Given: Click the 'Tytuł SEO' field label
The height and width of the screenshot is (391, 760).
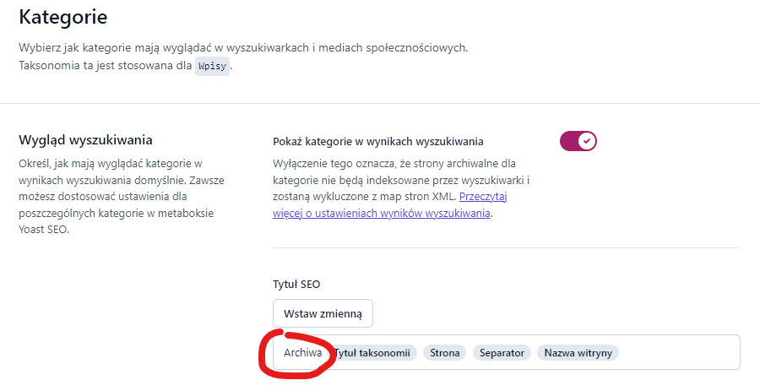Looking at the screenshot, I should point(296,284).
